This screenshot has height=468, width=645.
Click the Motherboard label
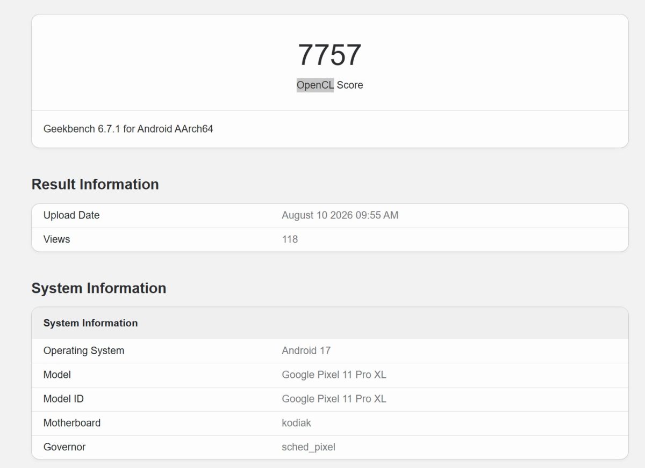[72, 423]
